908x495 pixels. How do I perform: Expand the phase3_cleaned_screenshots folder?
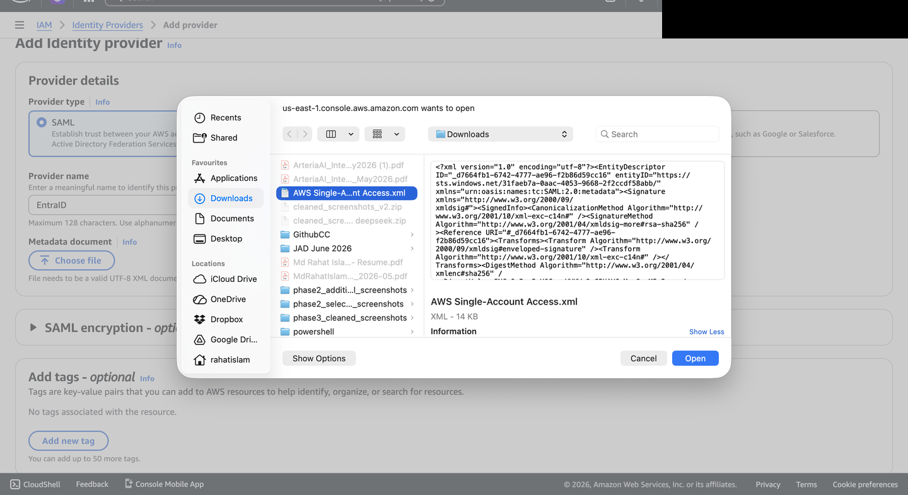pos(412,318)
